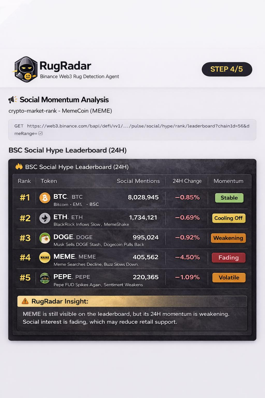
Task: Select the DOGE token icon
Action: [44, 238]
